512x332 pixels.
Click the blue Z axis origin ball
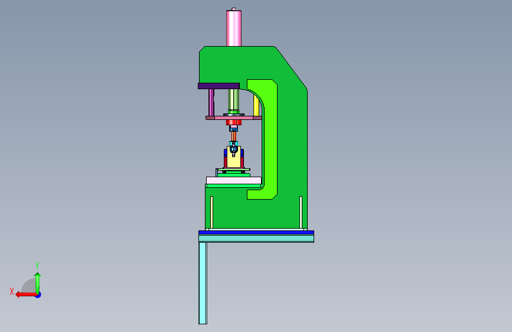coord(38,295)
